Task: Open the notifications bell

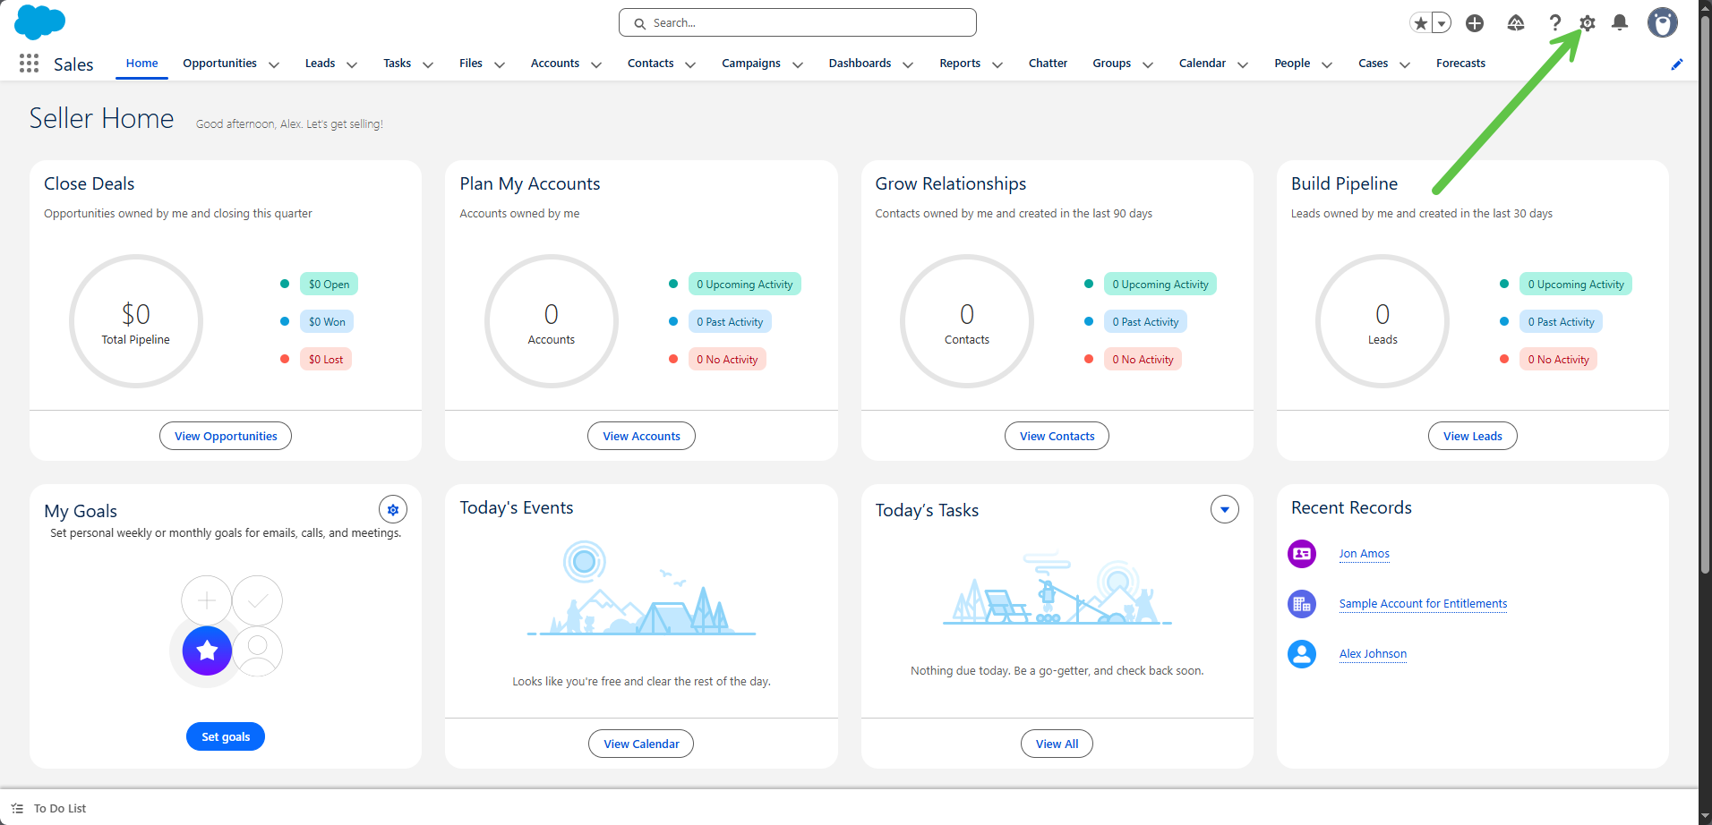Action: click(x=1620, y=23)
